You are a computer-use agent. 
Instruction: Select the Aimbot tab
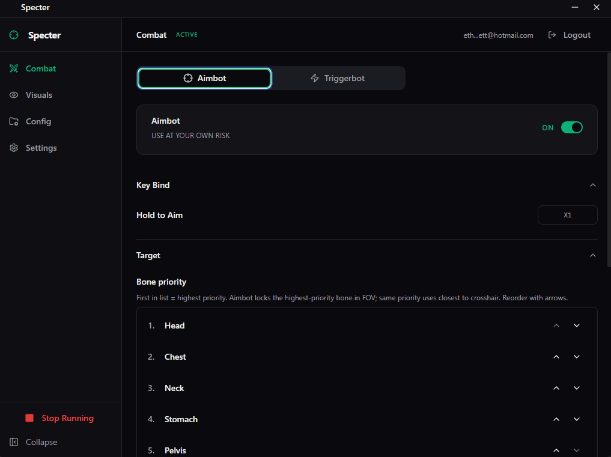coord(204,78)
